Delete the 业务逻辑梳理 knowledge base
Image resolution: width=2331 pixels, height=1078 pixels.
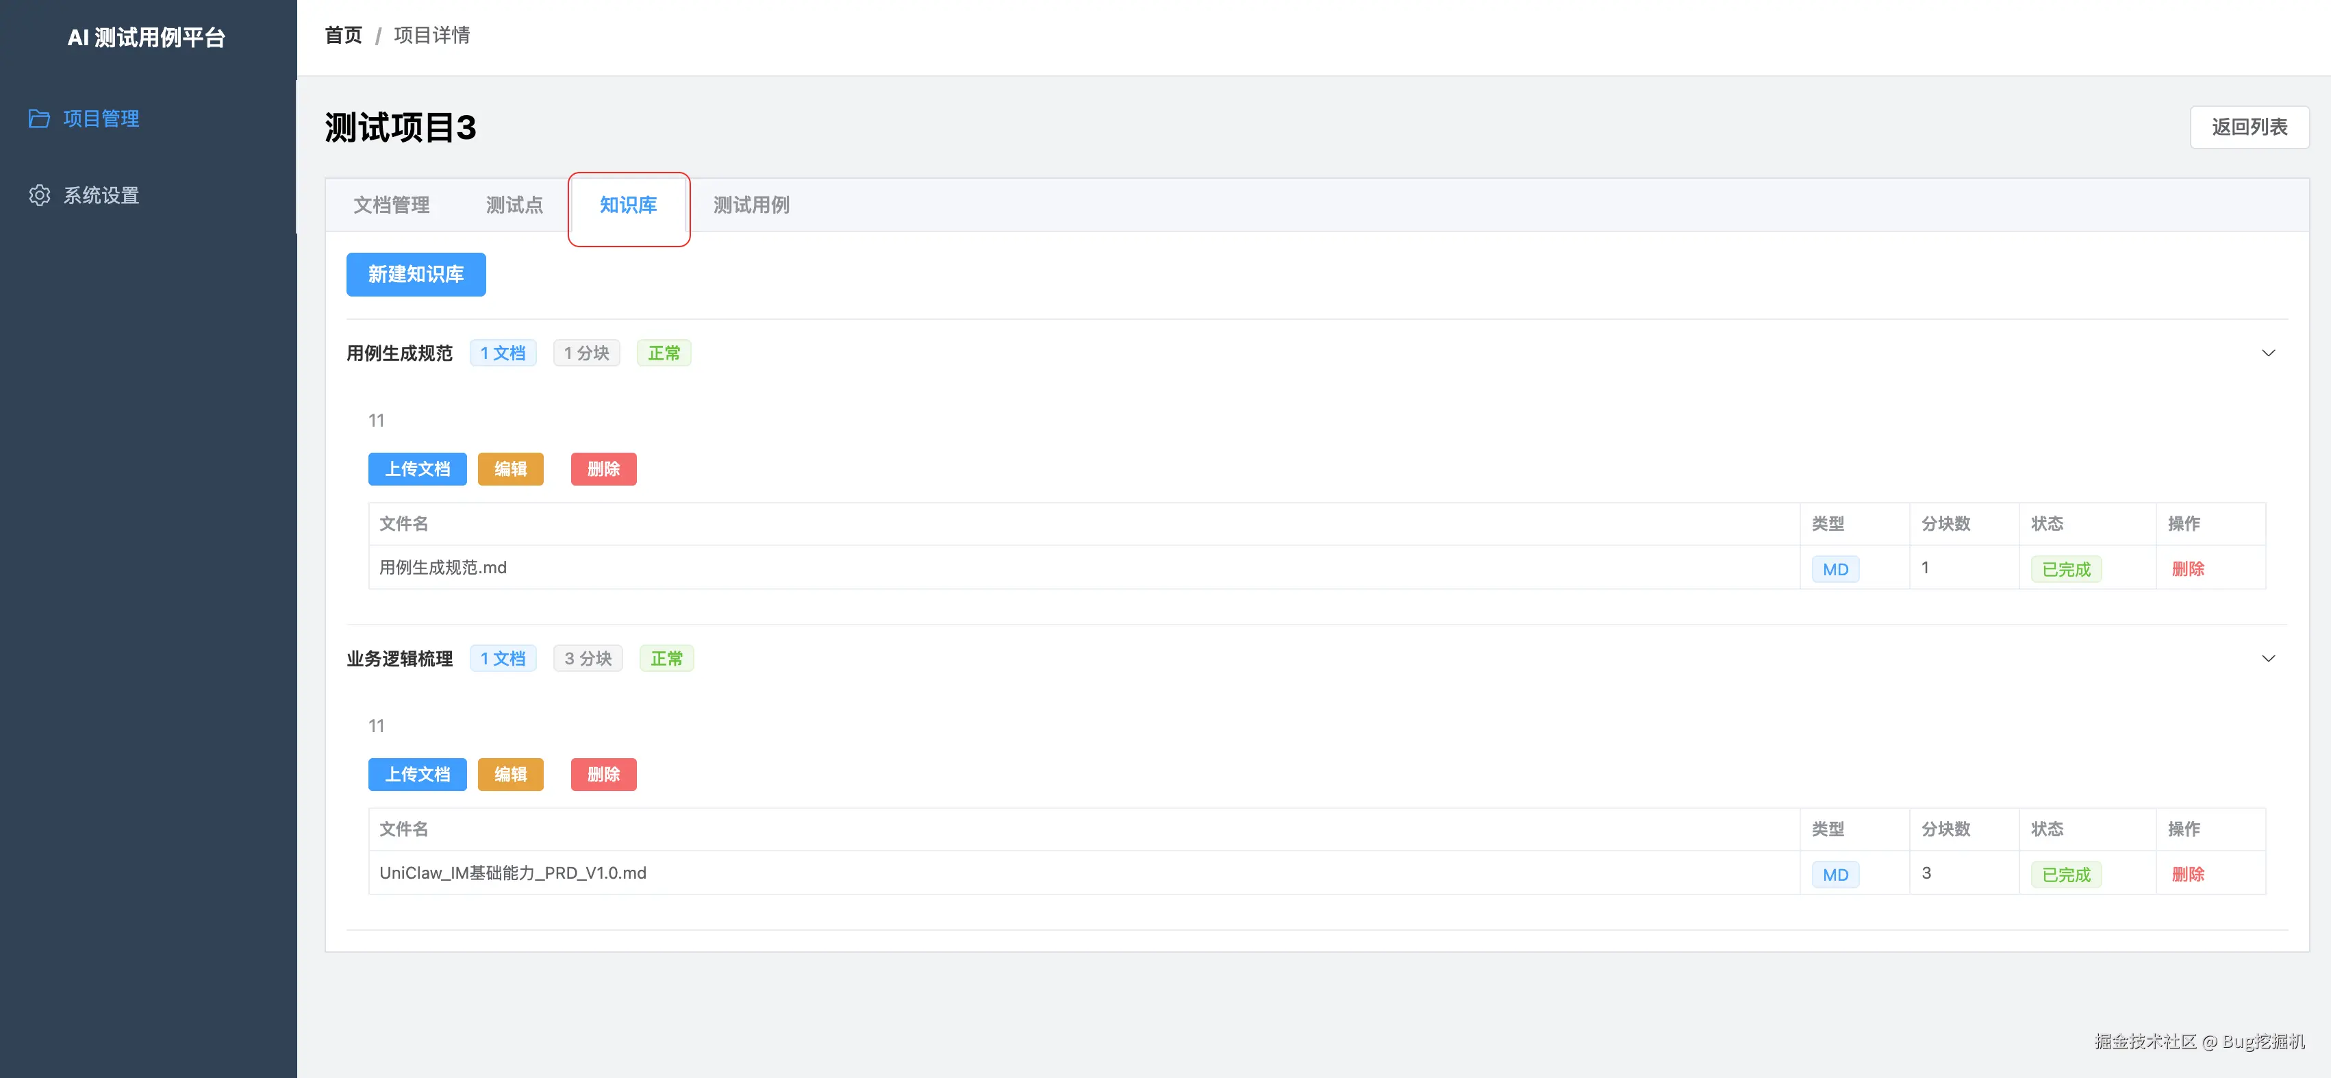[603, 775]
